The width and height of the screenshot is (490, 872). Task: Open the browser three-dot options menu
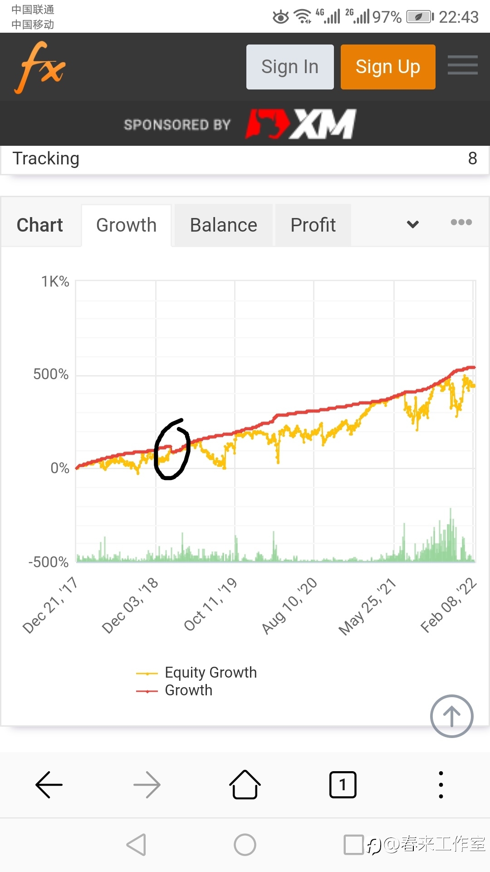(441, 784)
